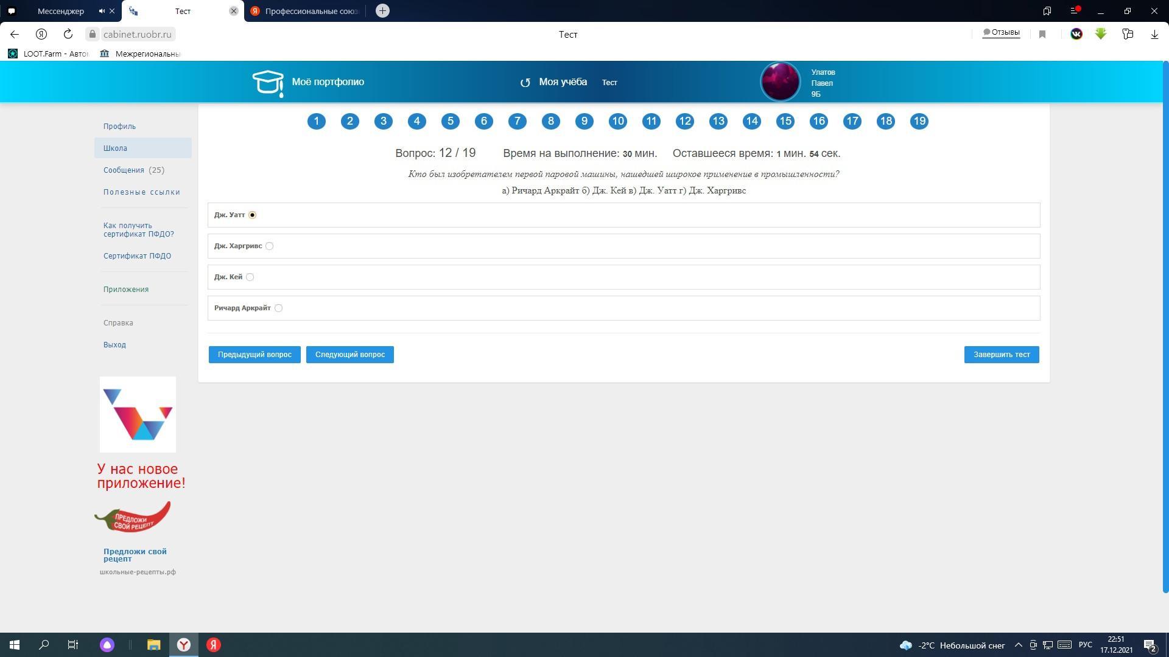
Task: Open the РУС input language selector
Action: coord(1085,645)
